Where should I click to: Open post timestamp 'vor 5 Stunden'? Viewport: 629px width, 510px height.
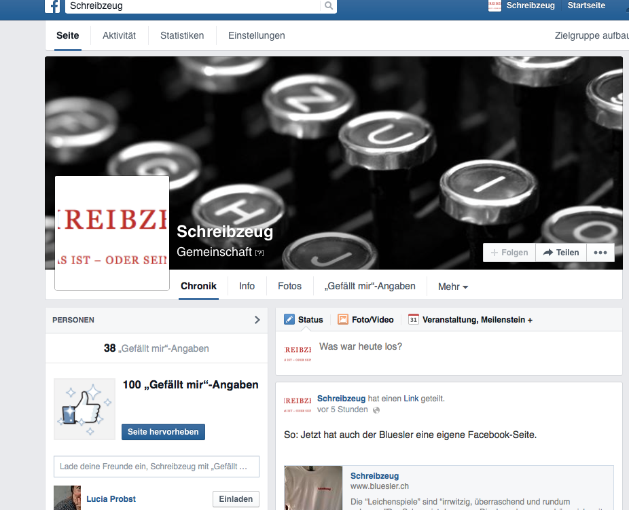342,409
